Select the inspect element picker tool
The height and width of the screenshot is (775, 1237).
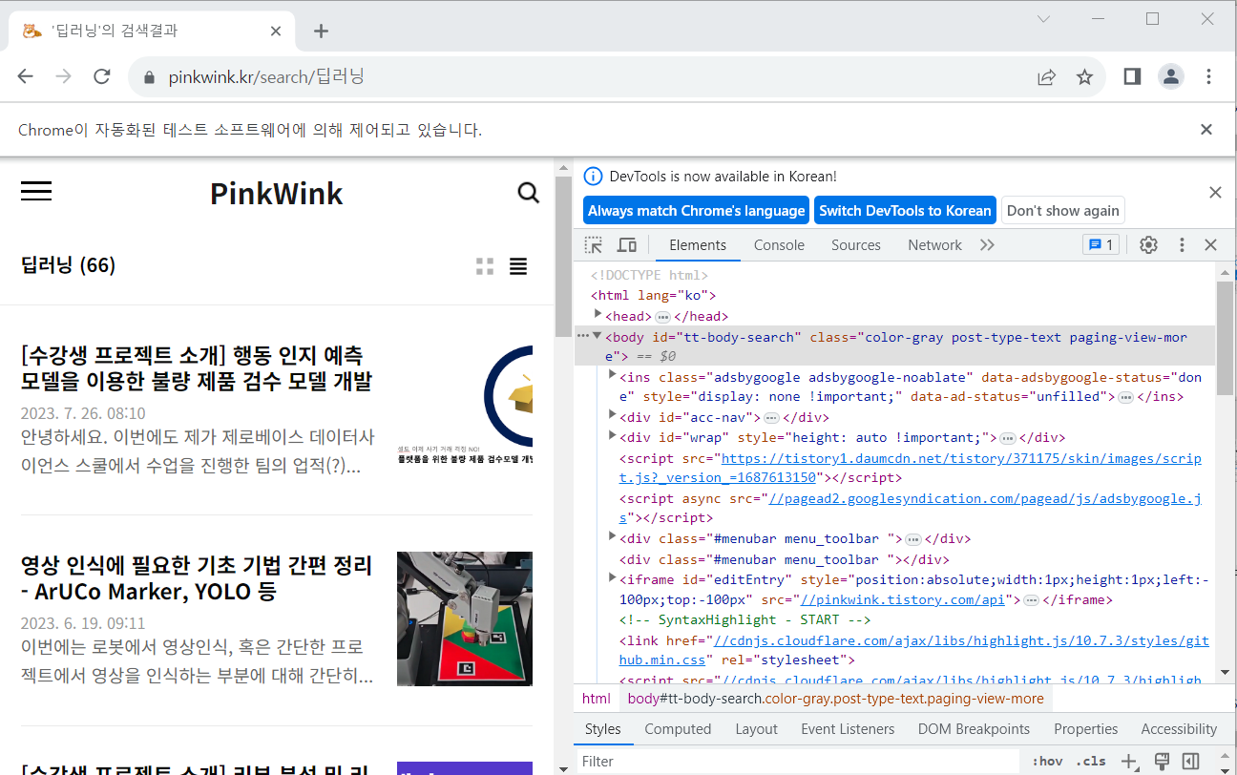click(x=593, y=244)
